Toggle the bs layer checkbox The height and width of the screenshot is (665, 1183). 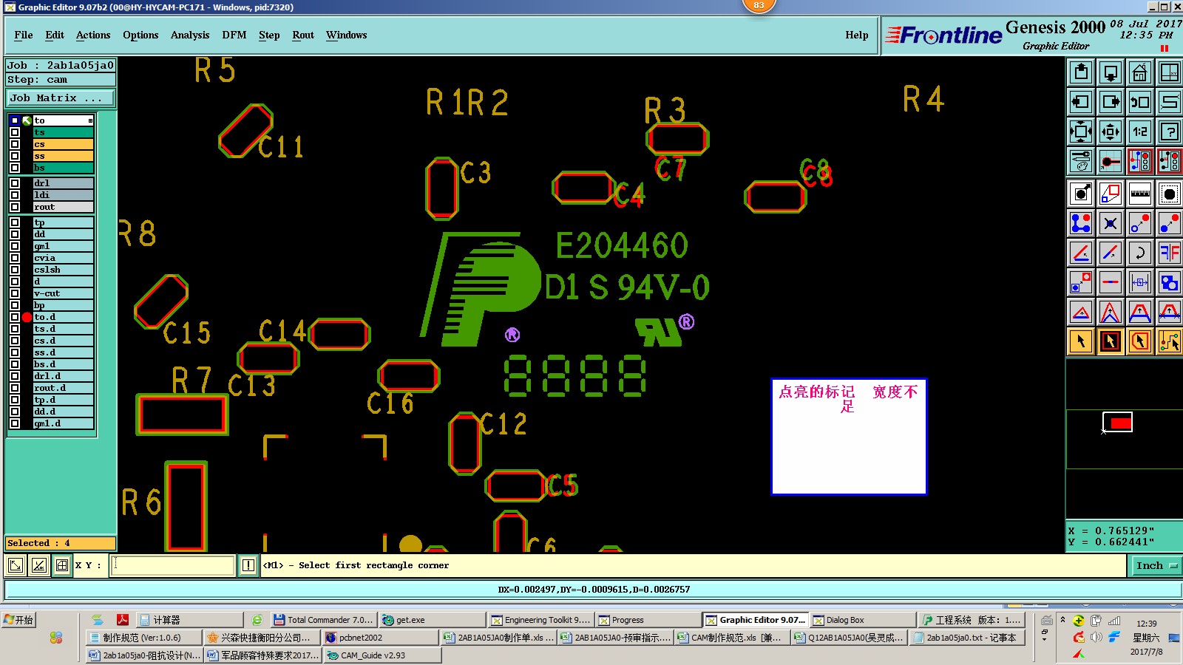pos(15,168)
